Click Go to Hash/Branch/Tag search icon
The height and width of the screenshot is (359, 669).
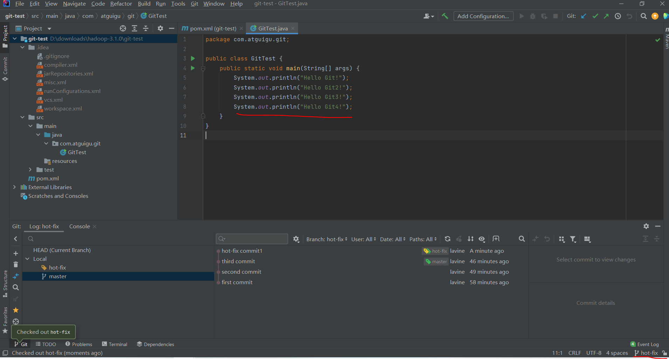click(x=522, y=239)
